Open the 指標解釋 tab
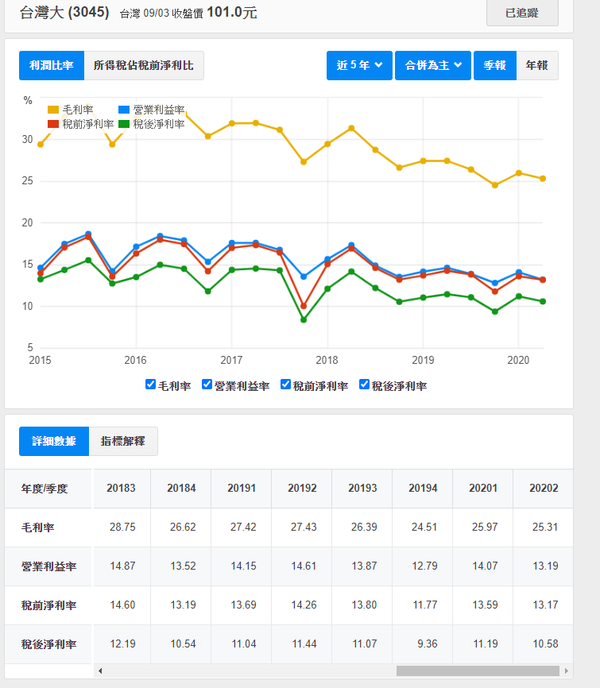Viewport: 600px width, 688px height. click(x=123, y=441)
